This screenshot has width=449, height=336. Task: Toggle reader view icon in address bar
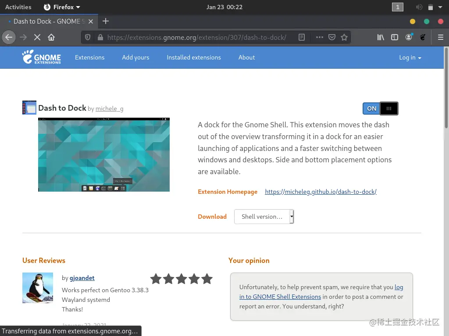pyautogui.click(x=302, y=38)
